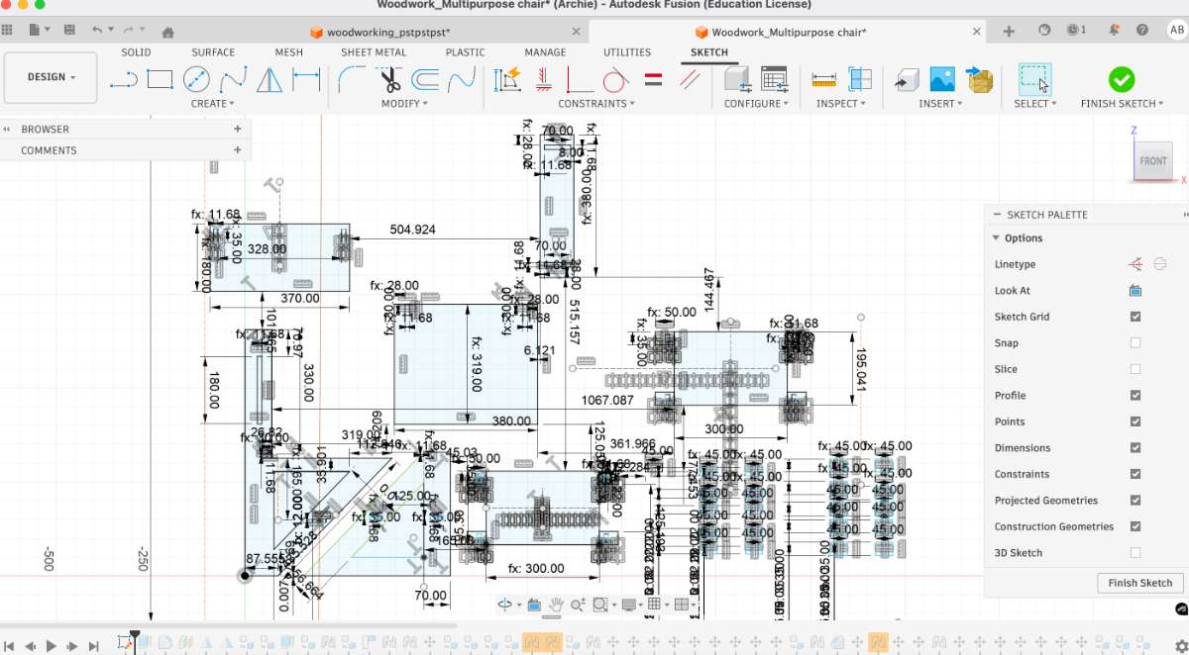Click the Finish Sketch button in palette

(x=1140, y=583)
